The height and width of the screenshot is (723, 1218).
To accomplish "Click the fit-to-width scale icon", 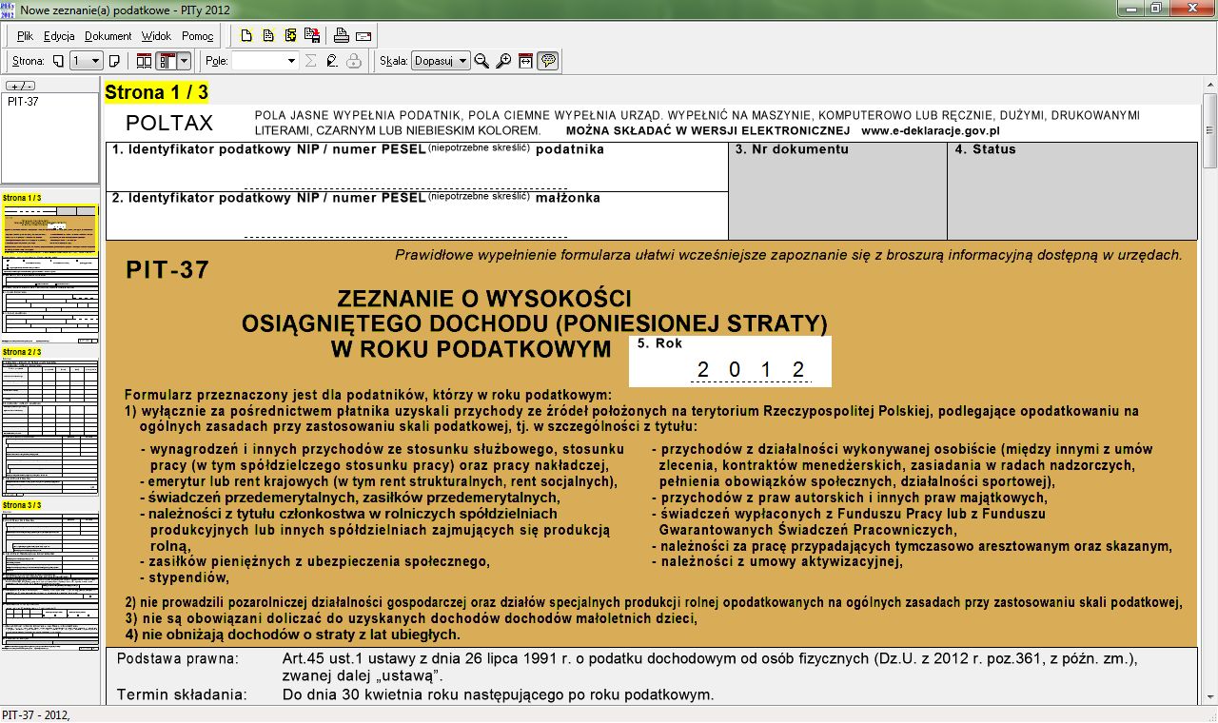I will coord(525,61).
